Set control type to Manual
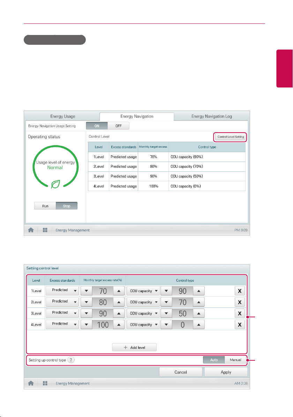Screen dimensions: 293x417 click(235, 360)
